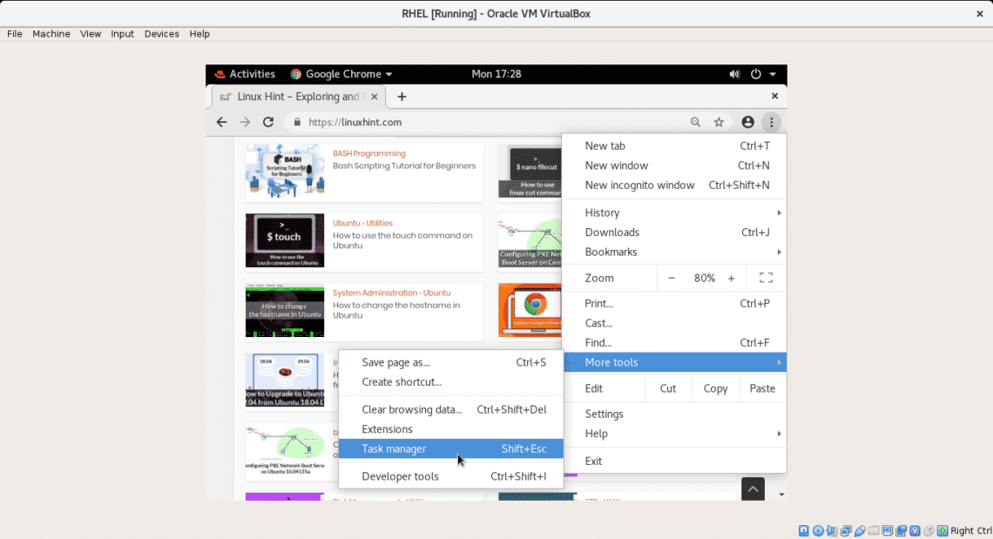Open VirtualBox View menu

(x=91, y=34)
